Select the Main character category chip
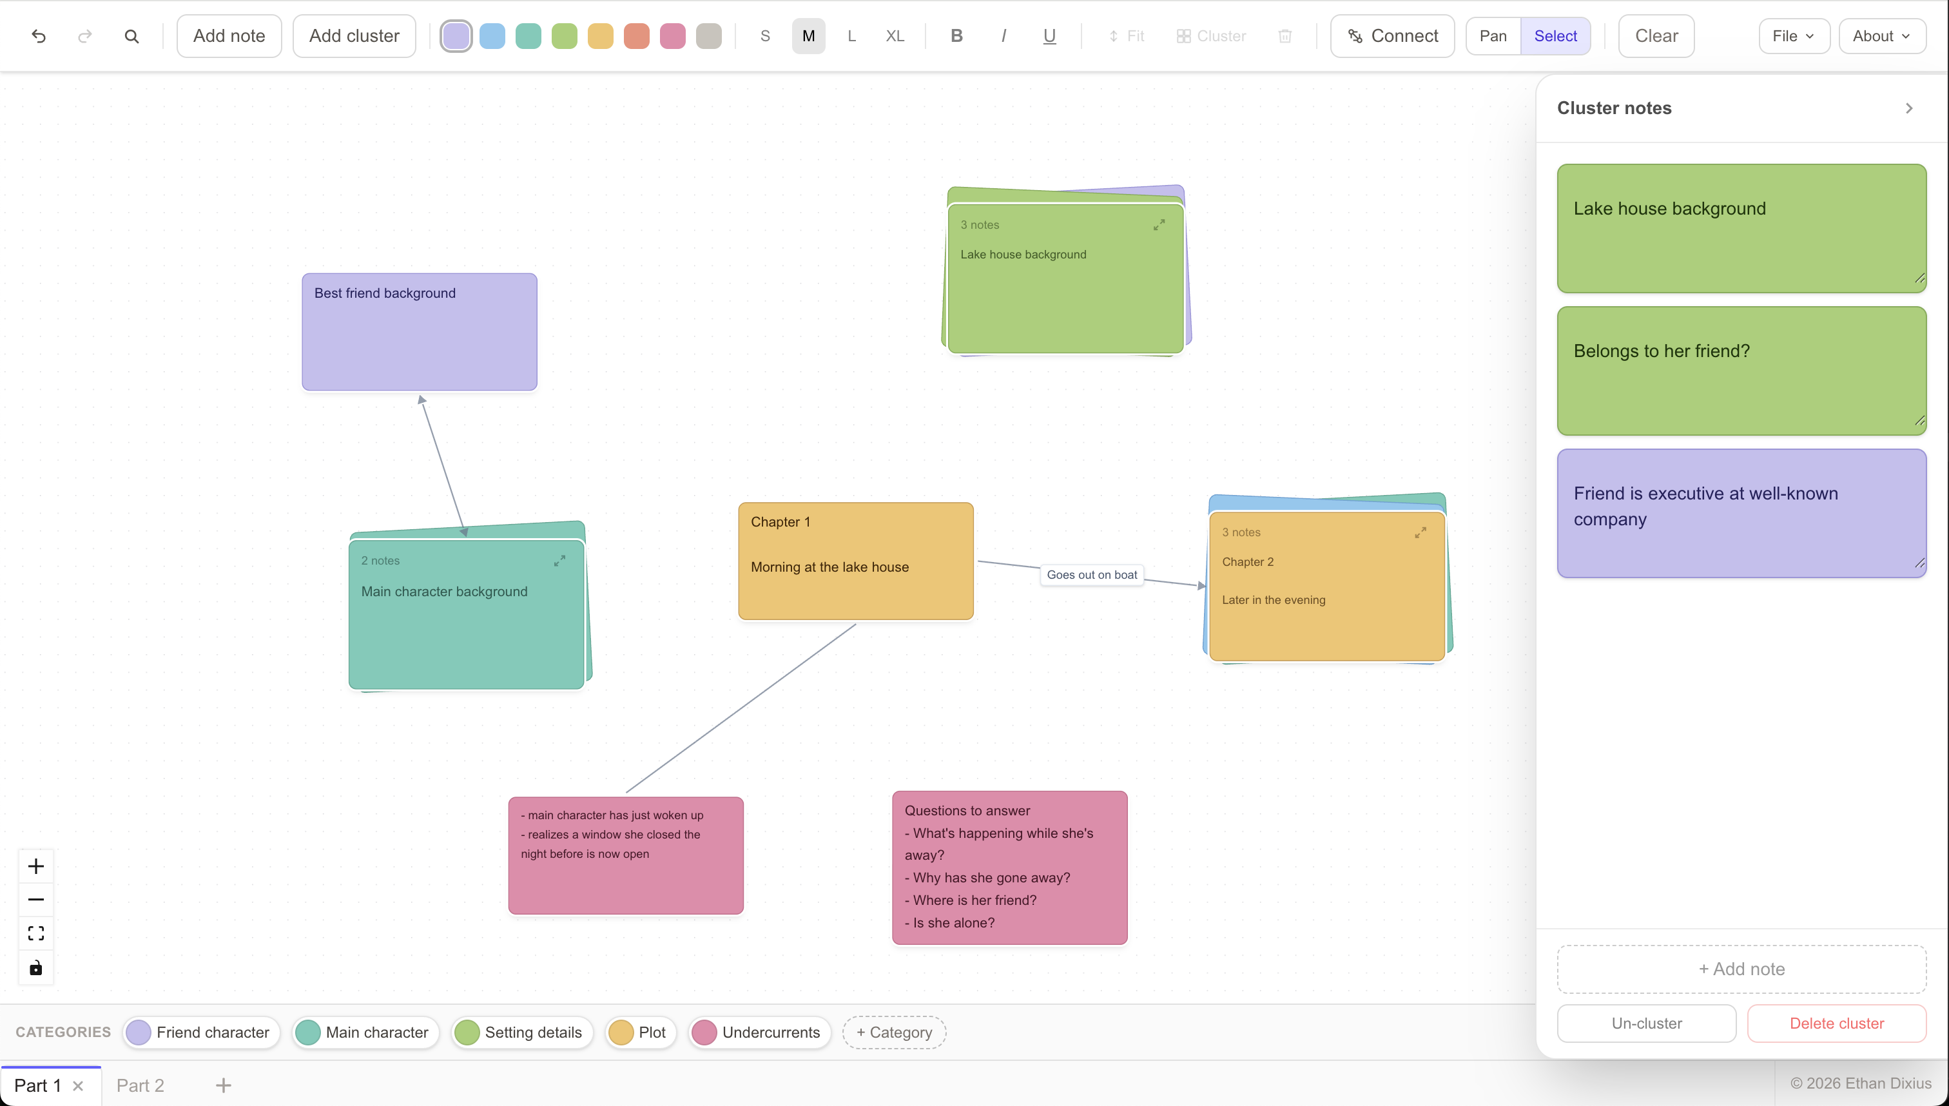1949x1106 pixels. pyautogui.click(x=365, y=1033)
